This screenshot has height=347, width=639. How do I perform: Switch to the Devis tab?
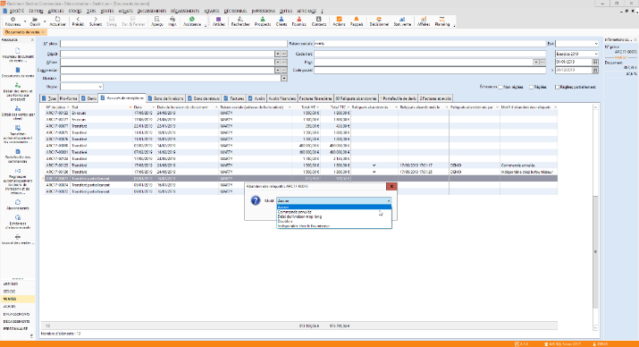coord(88,98)
